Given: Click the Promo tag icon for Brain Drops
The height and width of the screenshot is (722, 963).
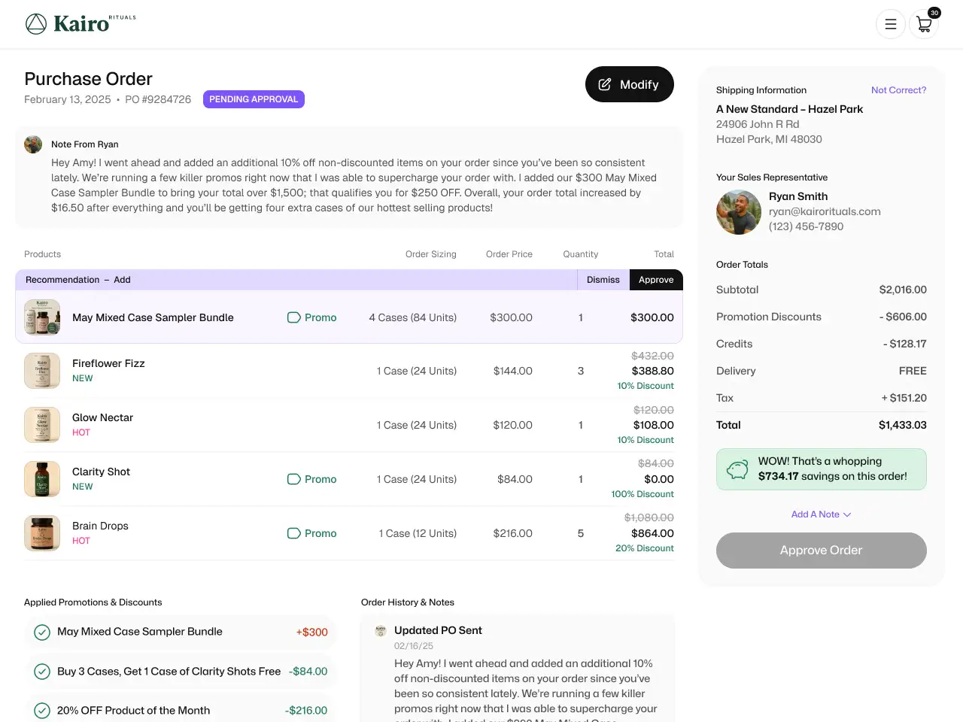Looking at the screenshot, I should (x=294, y=533).
